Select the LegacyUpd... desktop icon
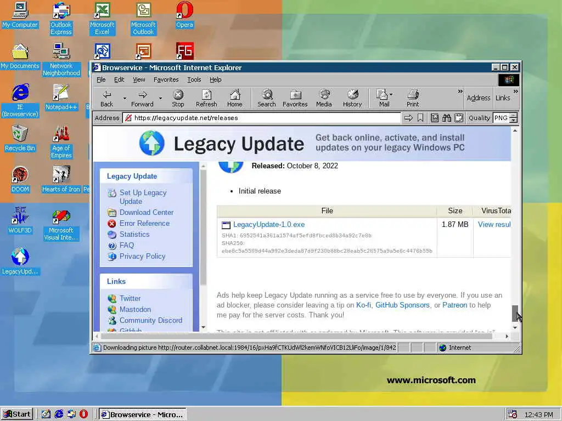This screenshot has height=421, width=562. click(x=20, y=261)
